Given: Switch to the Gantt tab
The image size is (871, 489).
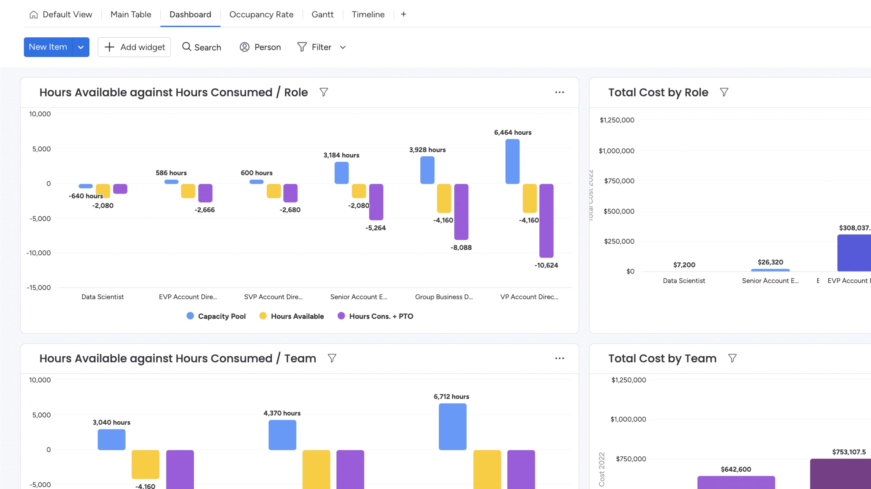Looking at the screenshot, I should 322,15.
